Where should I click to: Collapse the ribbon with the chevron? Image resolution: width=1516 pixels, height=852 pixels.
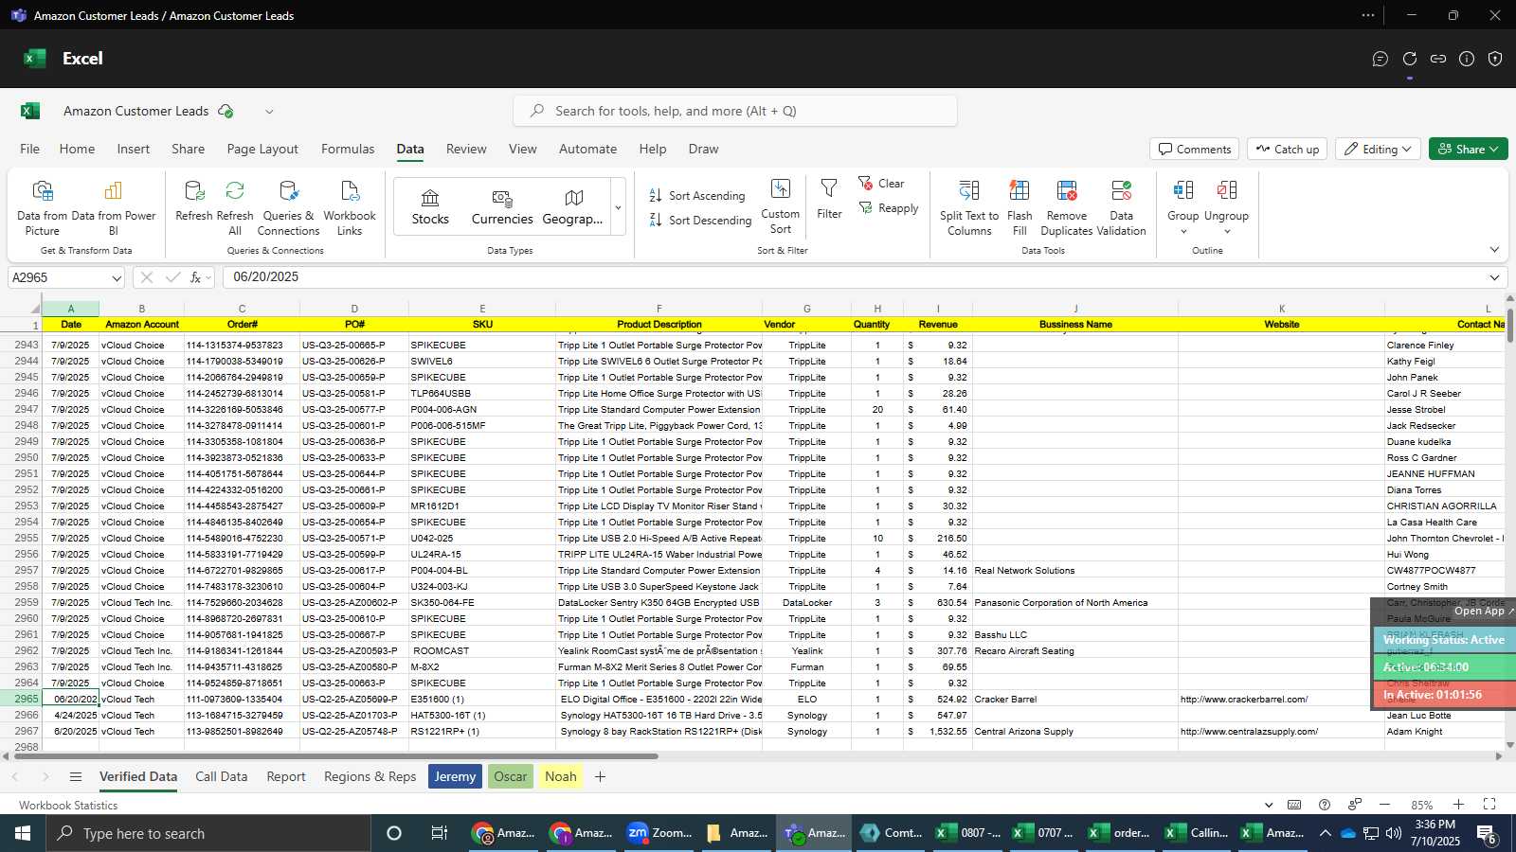[x=1494, y=250]
